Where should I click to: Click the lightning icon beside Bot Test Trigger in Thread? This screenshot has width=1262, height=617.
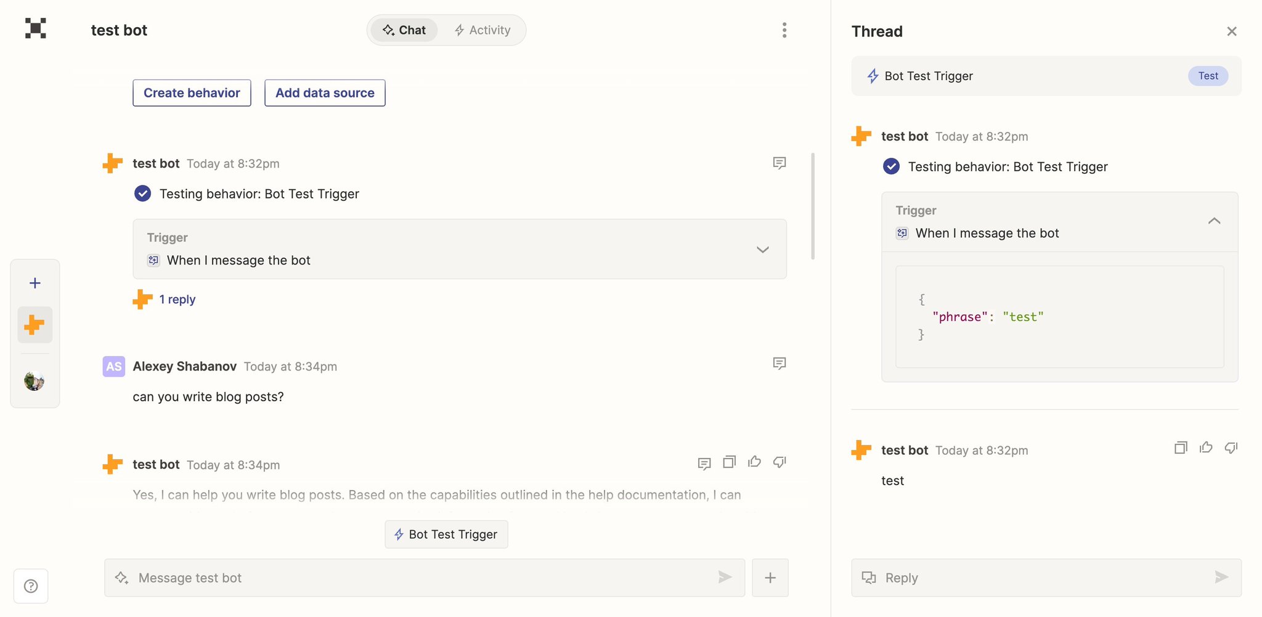pyautogui.click(x=873, y=76)
